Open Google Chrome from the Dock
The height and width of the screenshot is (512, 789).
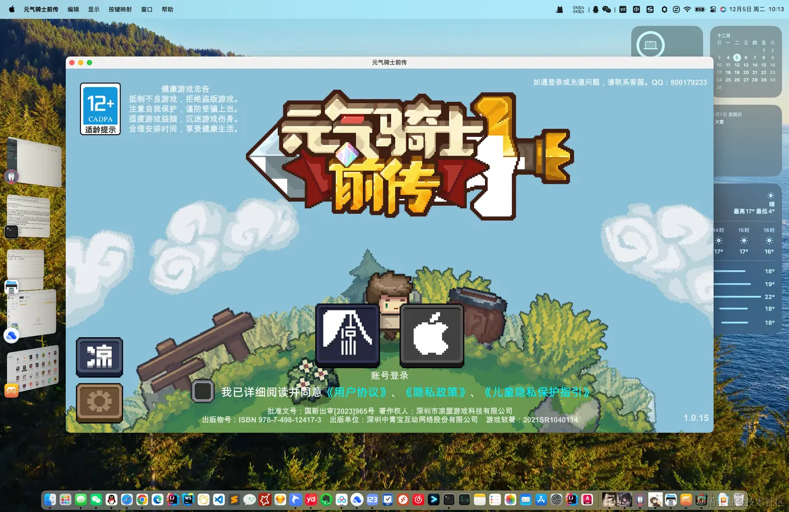(x=142, y=499)
